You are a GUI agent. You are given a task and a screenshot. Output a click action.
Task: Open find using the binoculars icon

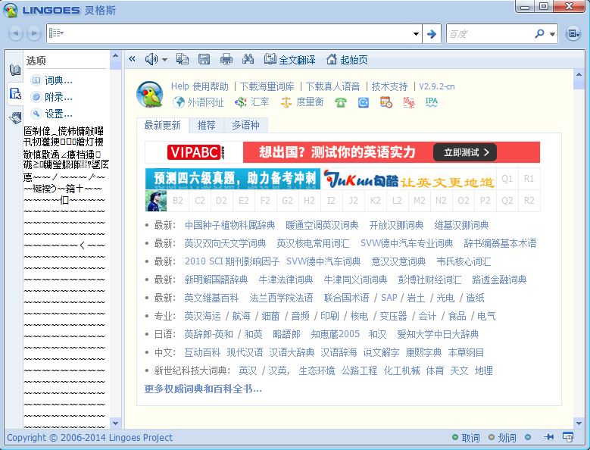248,59
